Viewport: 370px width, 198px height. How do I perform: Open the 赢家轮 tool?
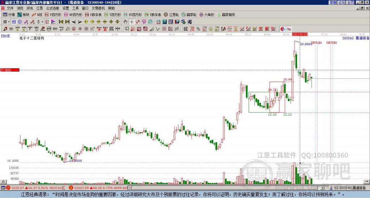[189, 14]
